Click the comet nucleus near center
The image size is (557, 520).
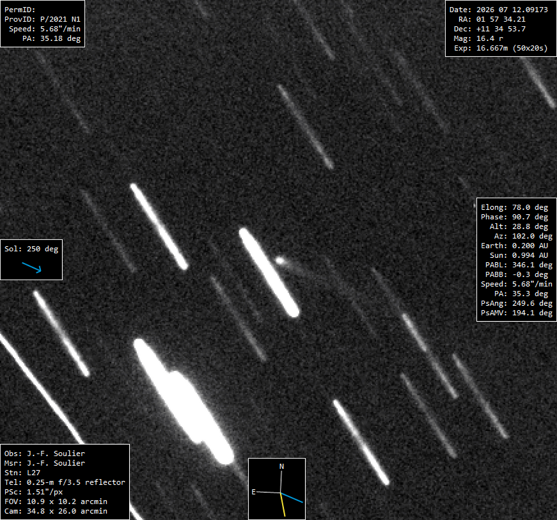(x=280, y=261)
